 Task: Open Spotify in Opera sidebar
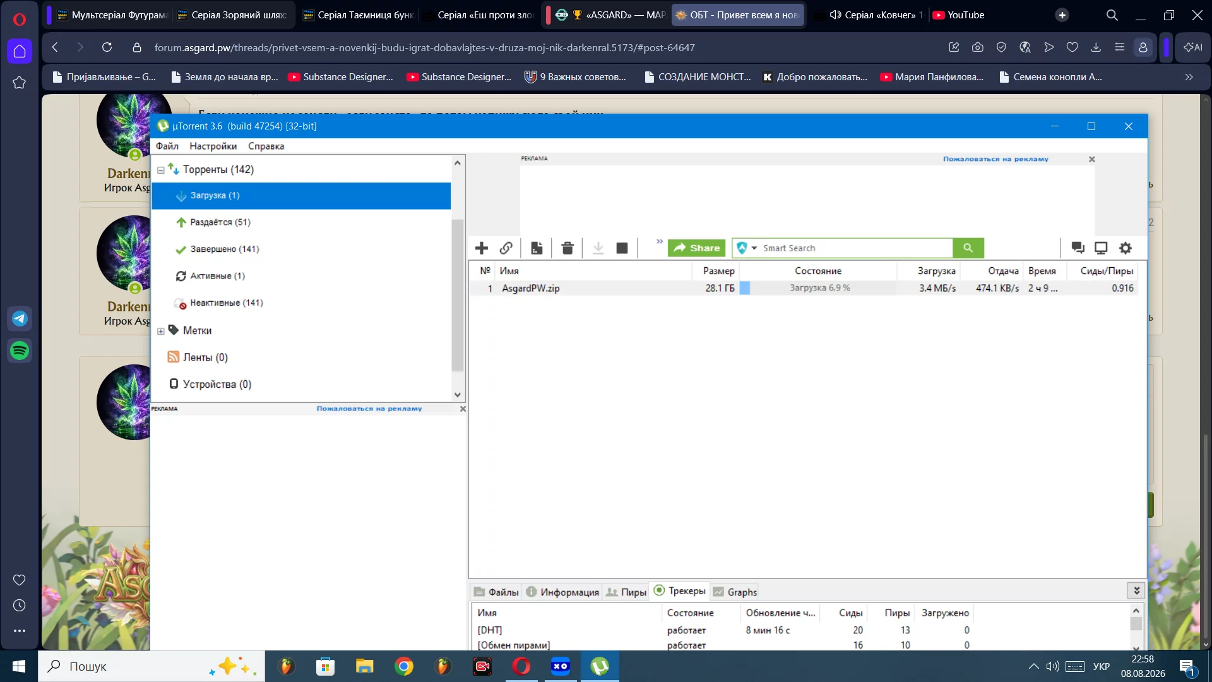(x=20, y=350)
